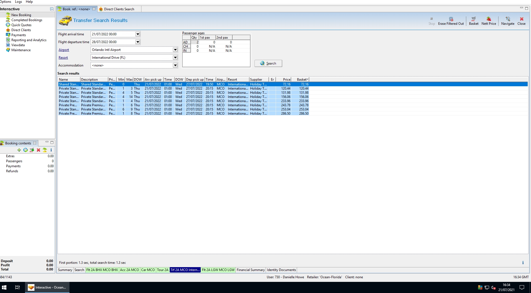
Task: Click the clock quote icon in Booking contents
Action: point(26,150)
